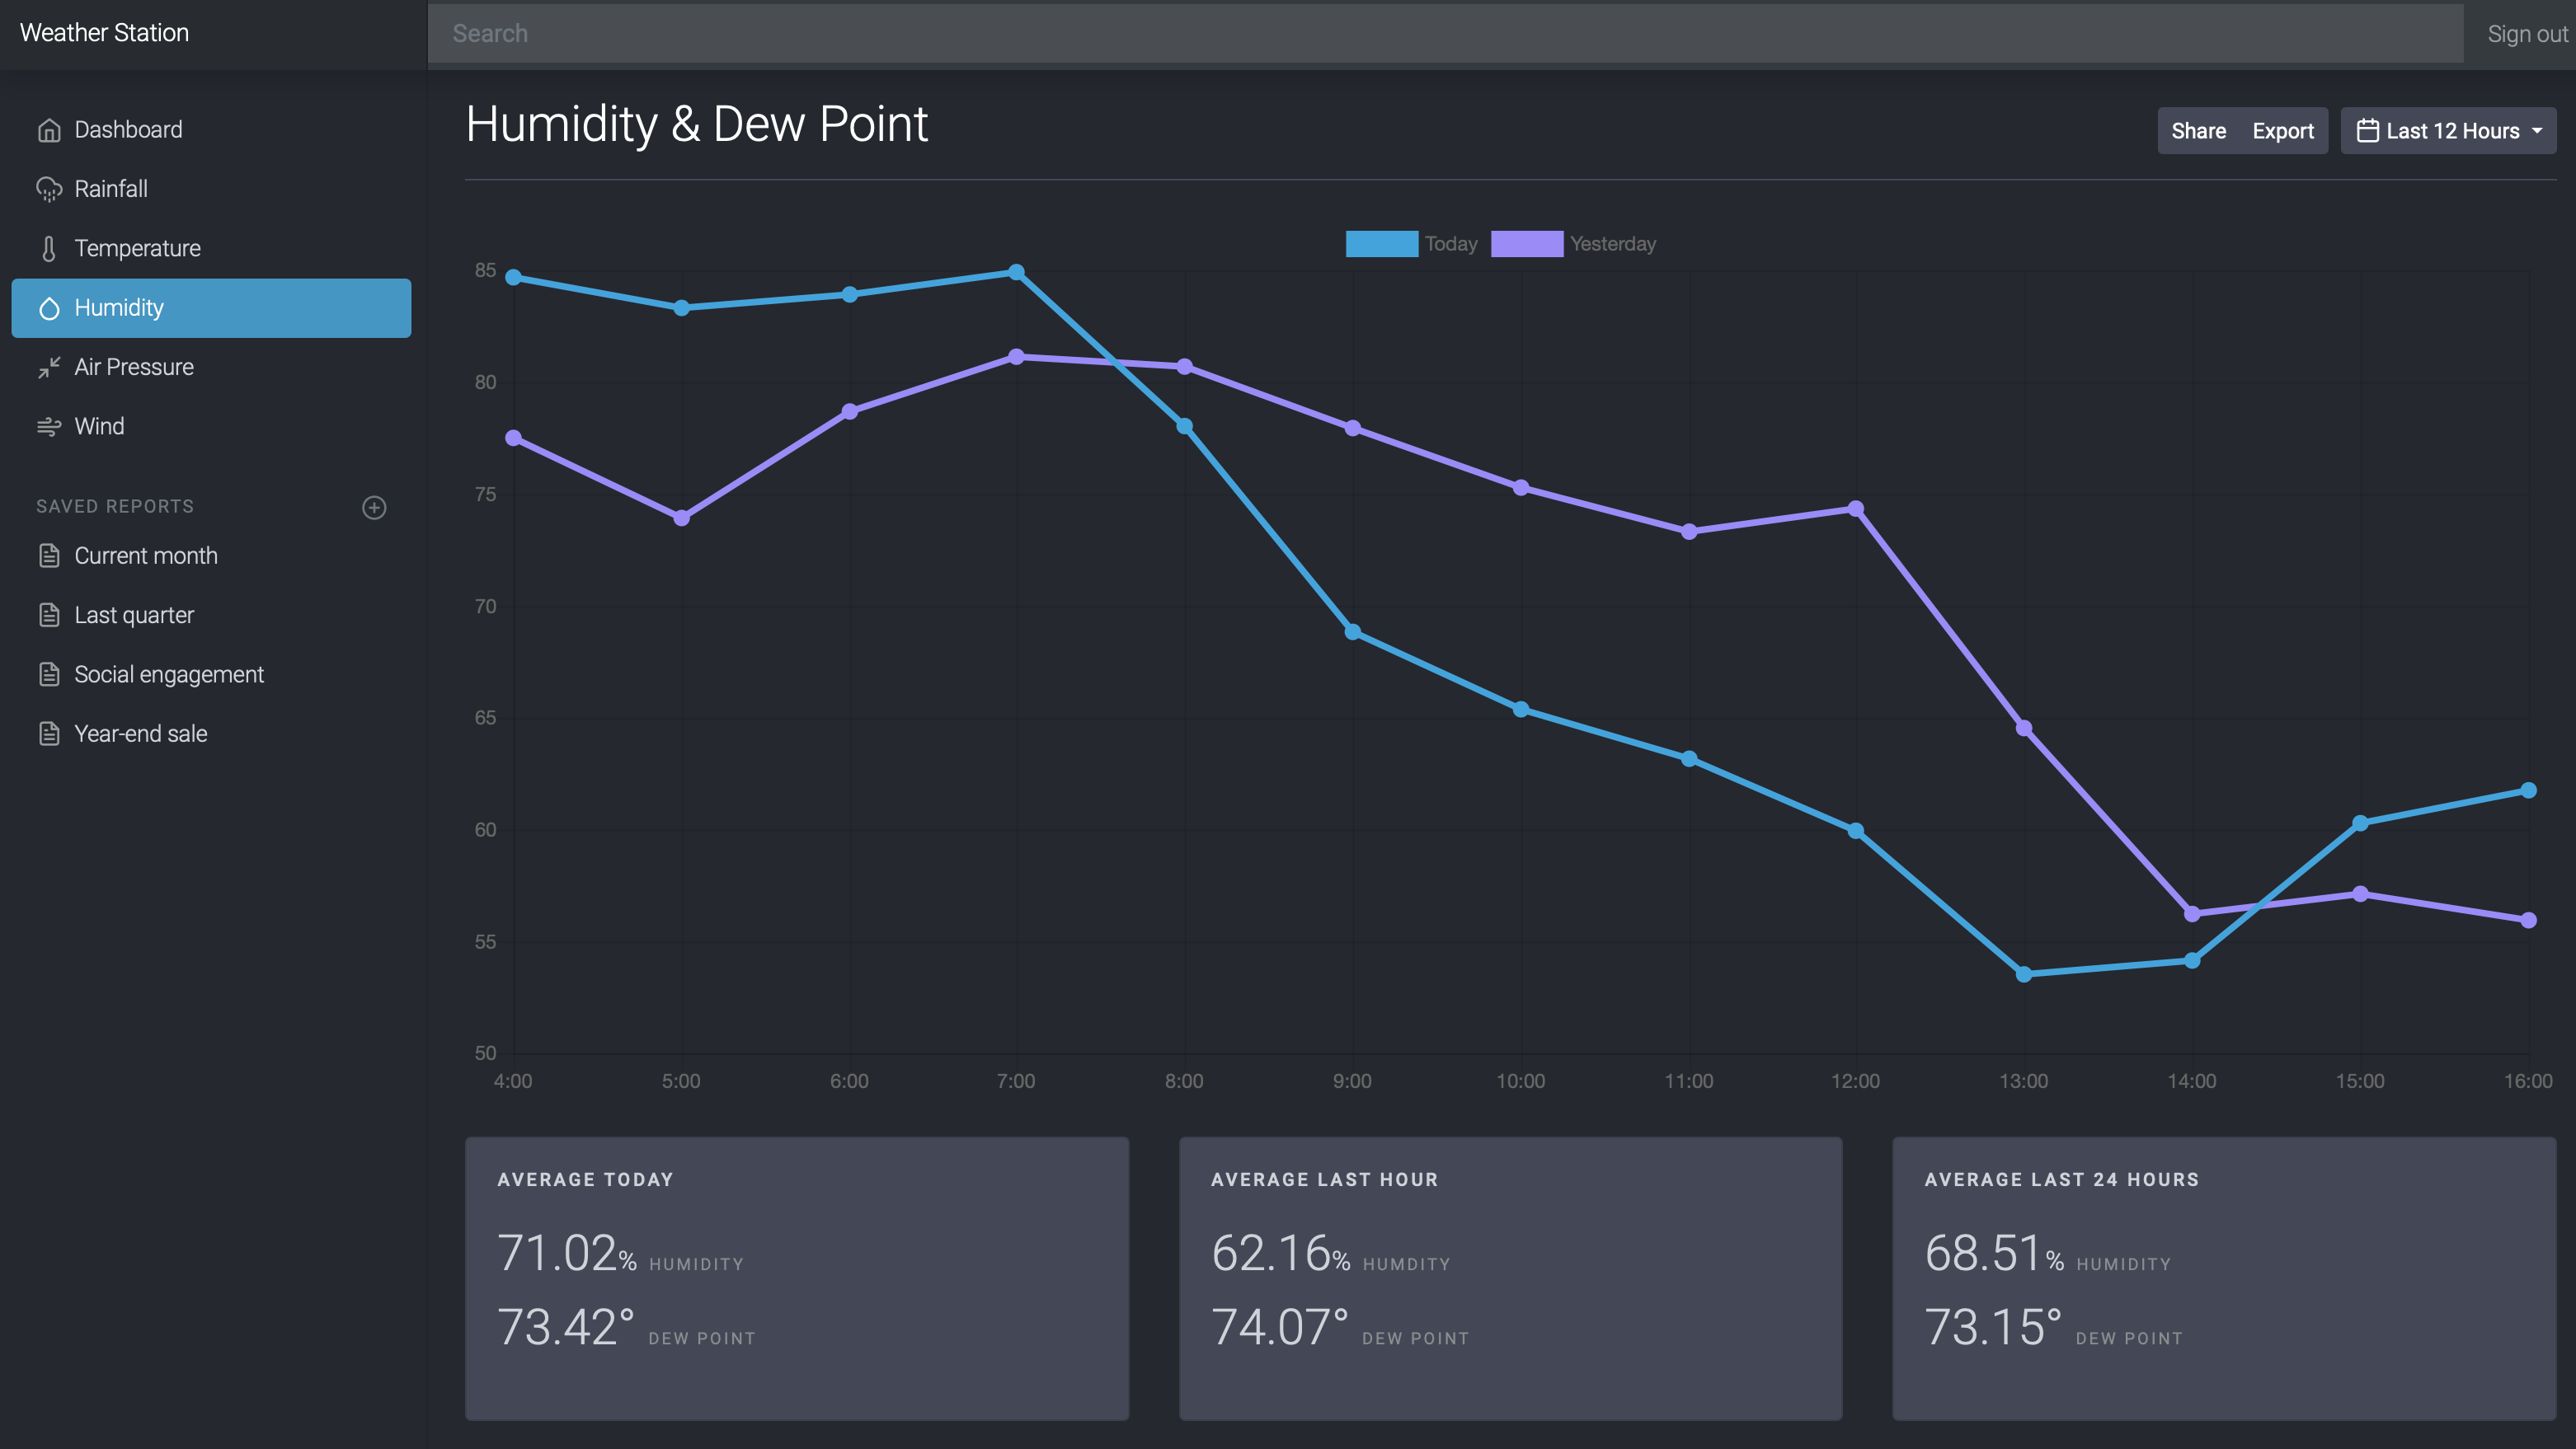Open the Last quarter saved report

tap(134, 616)
